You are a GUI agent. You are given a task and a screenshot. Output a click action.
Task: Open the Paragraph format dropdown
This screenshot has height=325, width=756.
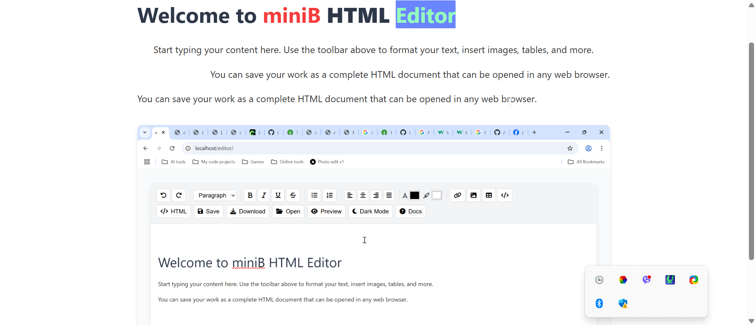pos(215,195)
